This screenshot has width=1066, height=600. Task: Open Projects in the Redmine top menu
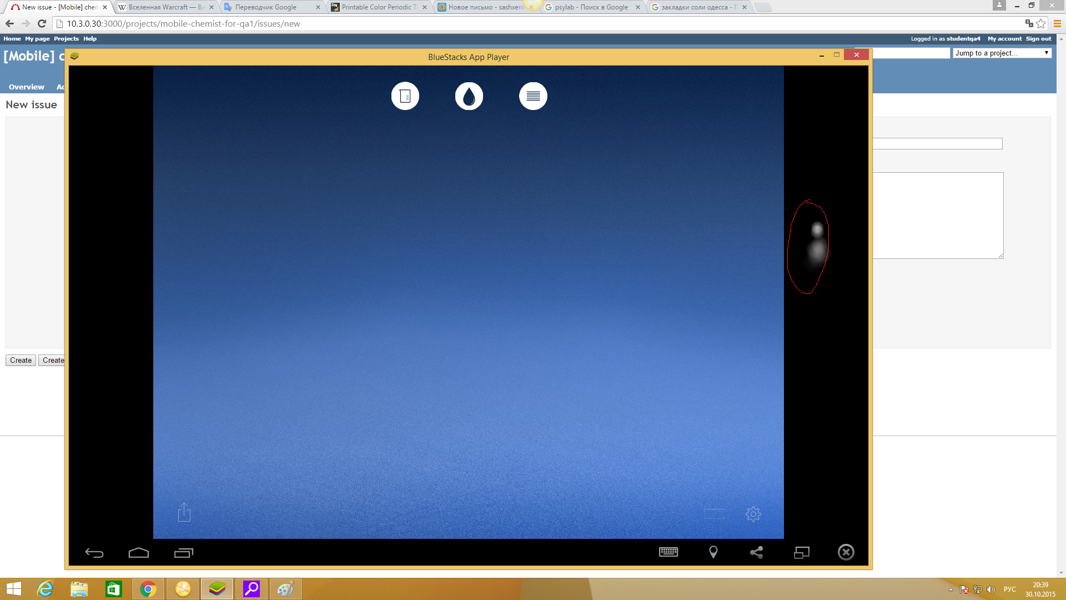pos(66,39)
